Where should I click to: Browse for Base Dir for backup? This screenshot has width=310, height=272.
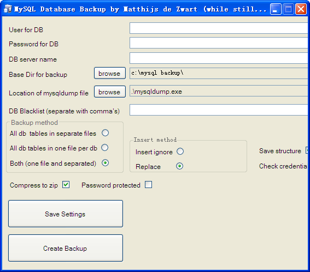tap(110, 73)
